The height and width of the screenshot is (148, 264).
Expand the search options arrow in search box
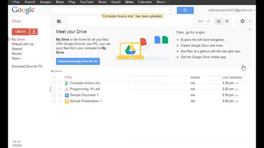[170, 10]
